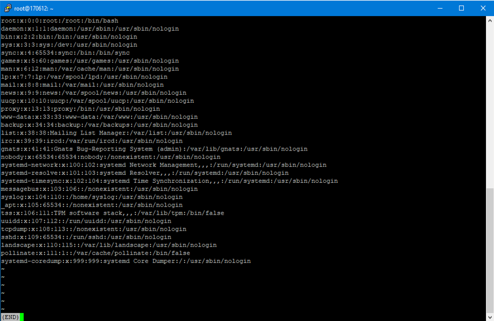Click the green cursor block after (END)
This screenshot has width=494, height=321.
[22, 317]
